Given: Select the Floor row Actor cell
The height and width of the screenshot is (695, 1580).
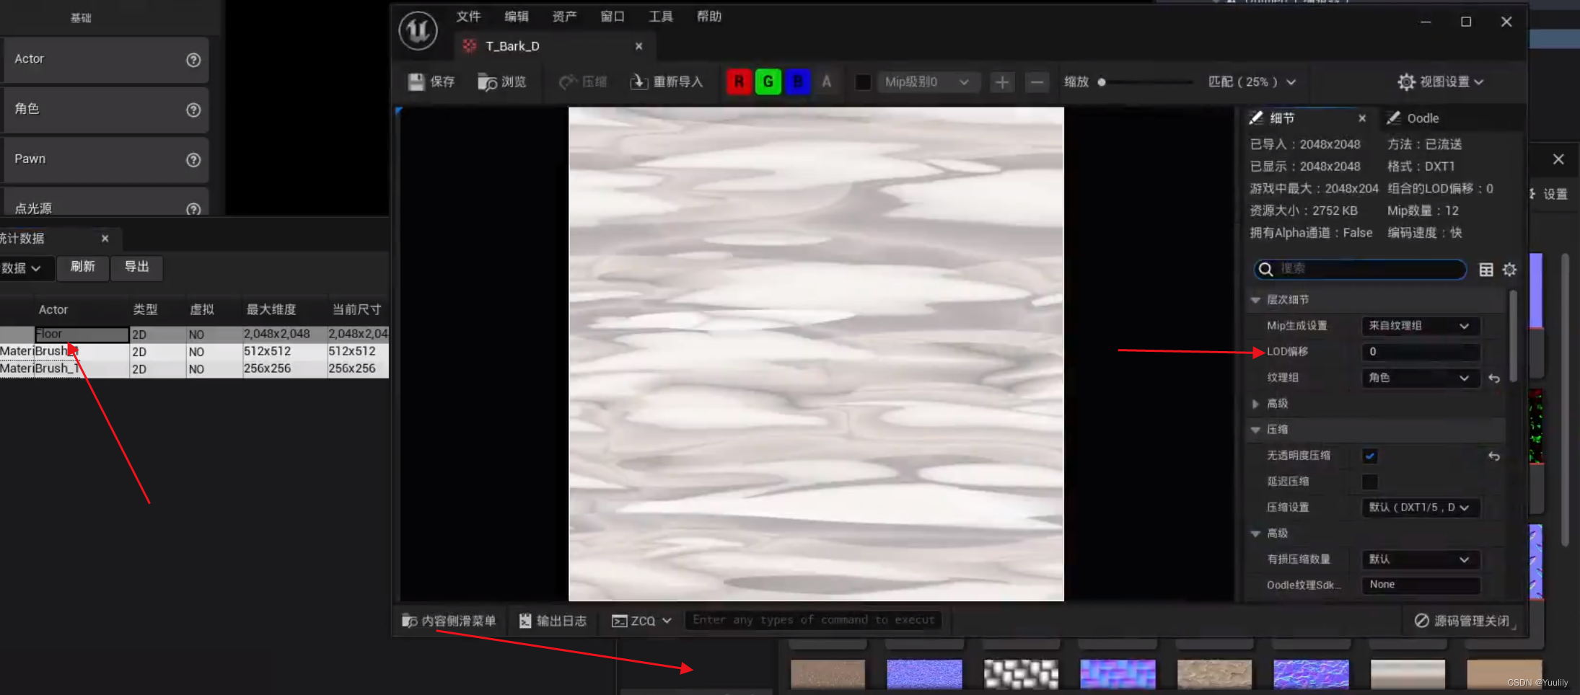Looking at the screenshot, I should (82, 335).
